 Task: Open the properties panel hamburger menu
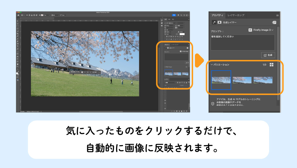pos(277,15)
